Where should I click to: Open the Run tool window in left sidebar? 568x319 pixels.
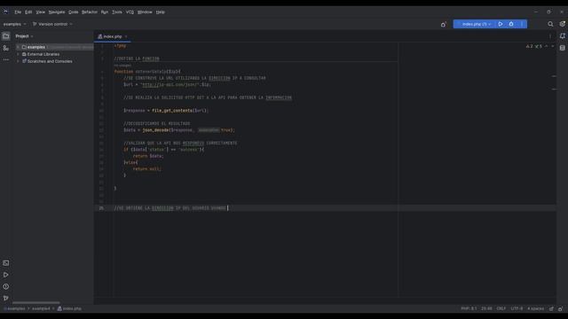pyautogui.click(x=6, y=275)
